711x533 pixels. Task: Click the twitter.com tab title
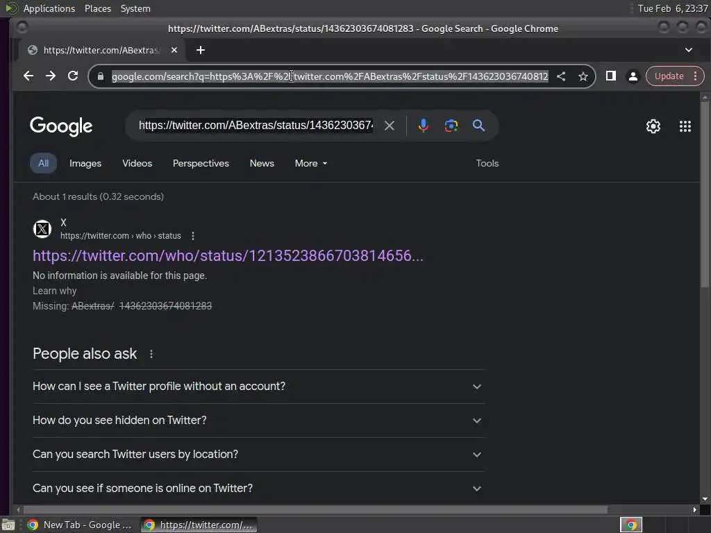click(101, 50)
